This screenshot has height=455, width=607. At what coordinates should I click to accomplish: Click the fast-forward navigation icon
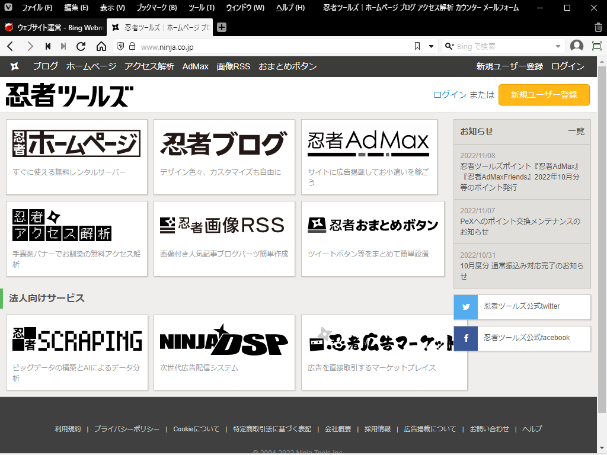[x=63, y=46]
